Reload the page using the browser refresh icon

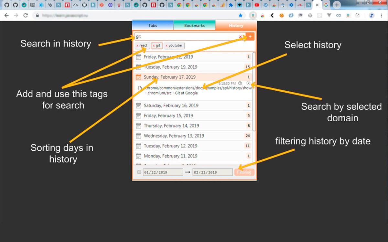[26, 15]
